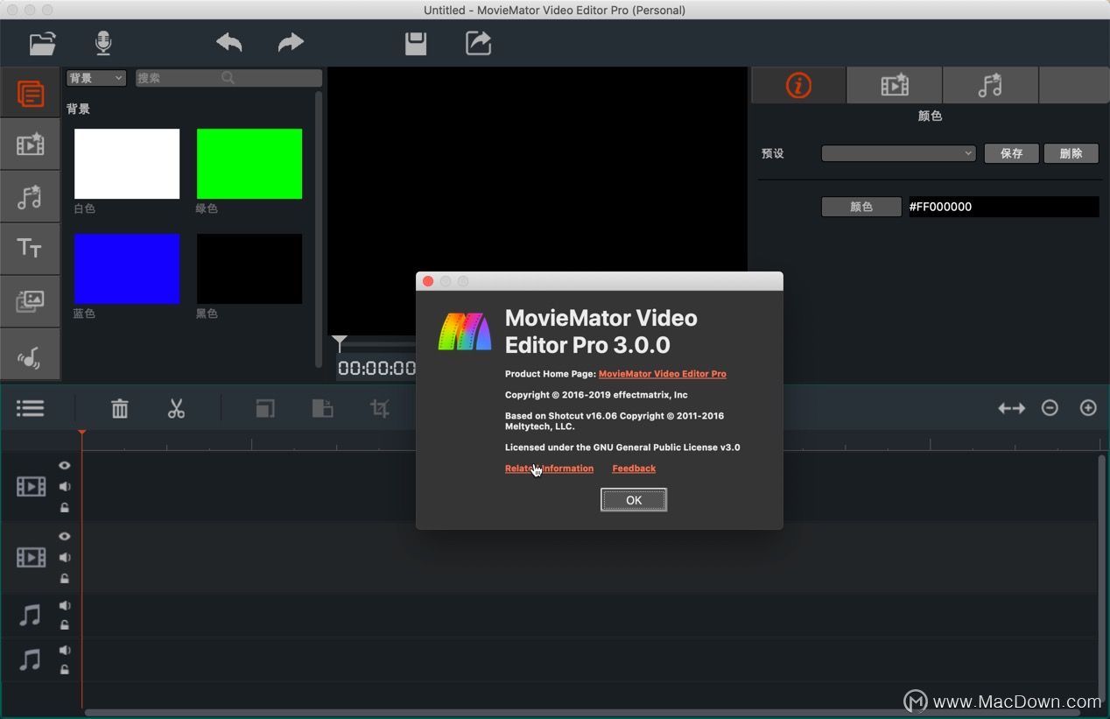
Task: Fit the timeline to window width
Action: (x=1011, y=408)
